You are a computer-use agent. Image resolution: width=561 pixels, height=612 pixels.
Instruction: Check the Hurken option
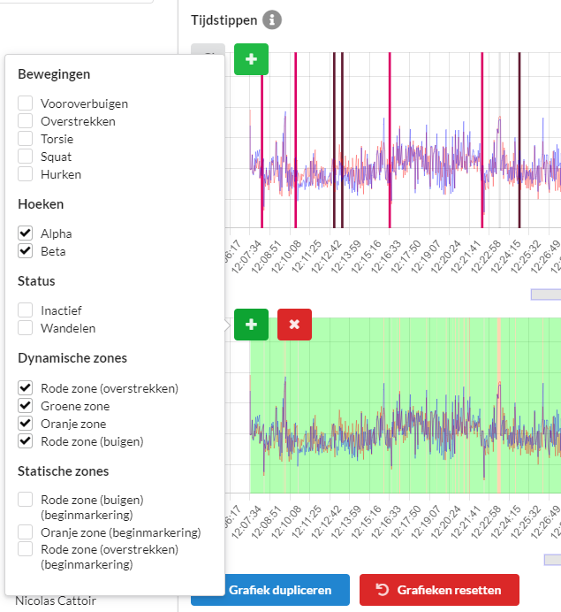tap(26, 174)
